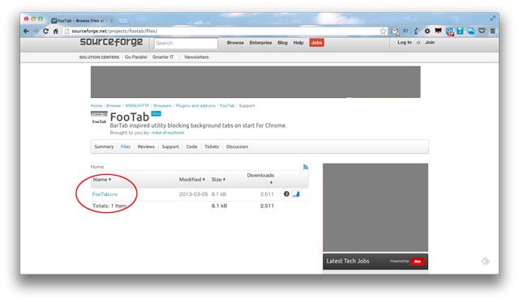Viewport: 519px width, 302px height.
Task: Open the Files tab
Action: (126, 147)
